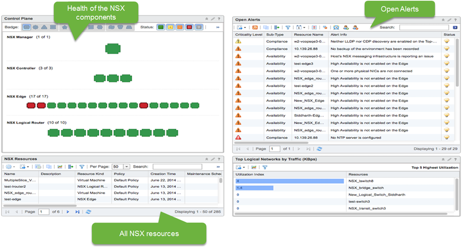Screen dimensions: 463x248
Task: Click the alarm clock icon in Open Alerts toolbar
Action: pos(336,28)
